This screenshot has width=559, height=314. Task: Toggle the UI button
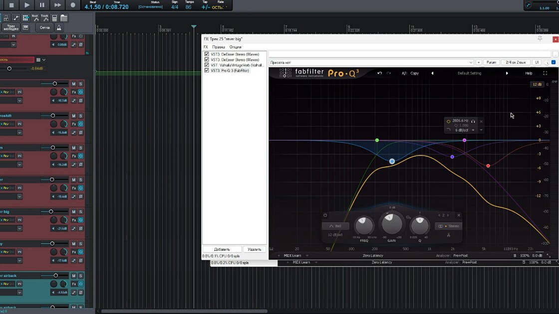(537, 63)
